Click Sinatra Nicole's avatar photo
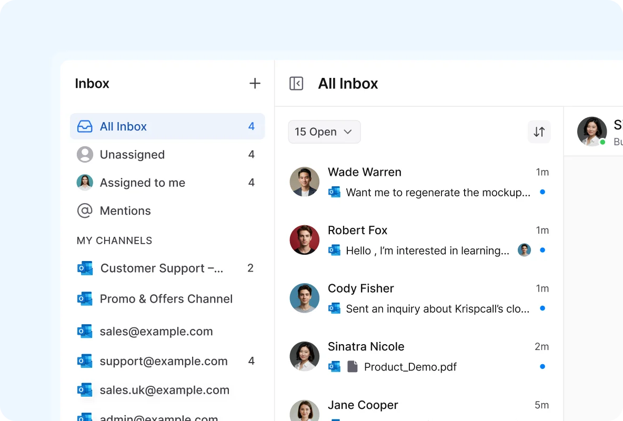The image size is (623, 421). (304, 356)
